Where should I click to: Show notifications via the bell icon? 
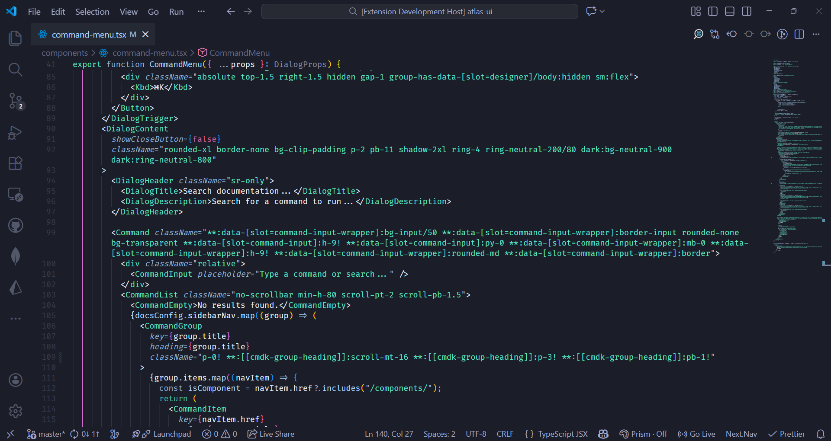[x=820, y=434]
